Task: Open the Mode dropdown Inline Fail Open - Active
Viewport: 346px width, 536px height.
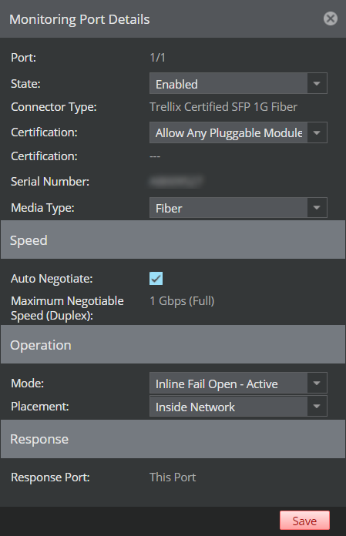Action: [x=238, y=384]
